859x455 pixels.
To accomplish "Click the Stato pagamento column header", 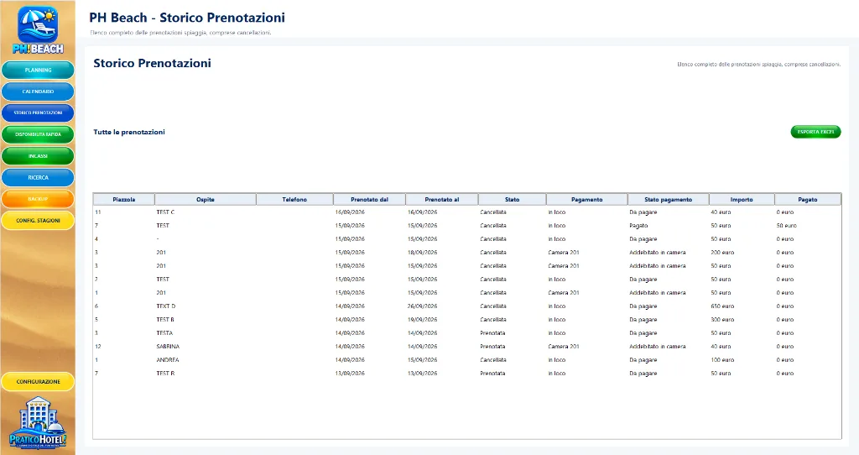I will 668,200.
